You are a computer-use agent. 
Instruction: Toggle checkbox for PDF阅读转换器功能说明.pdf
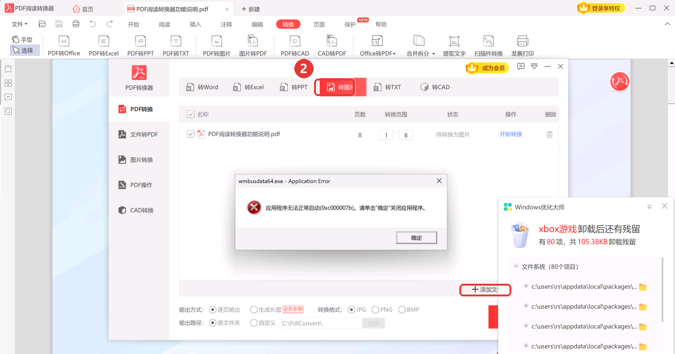point(191,134)
